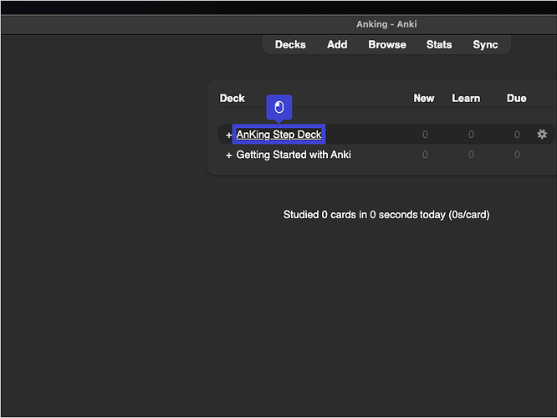Click AnKing Step Deck's New count
This screenshot has height=418, width=557.
[425, 135]
